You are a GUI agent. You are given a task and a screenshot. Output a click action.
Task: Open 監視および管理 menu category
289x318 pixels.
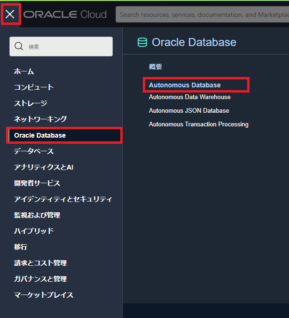(37, 215)
